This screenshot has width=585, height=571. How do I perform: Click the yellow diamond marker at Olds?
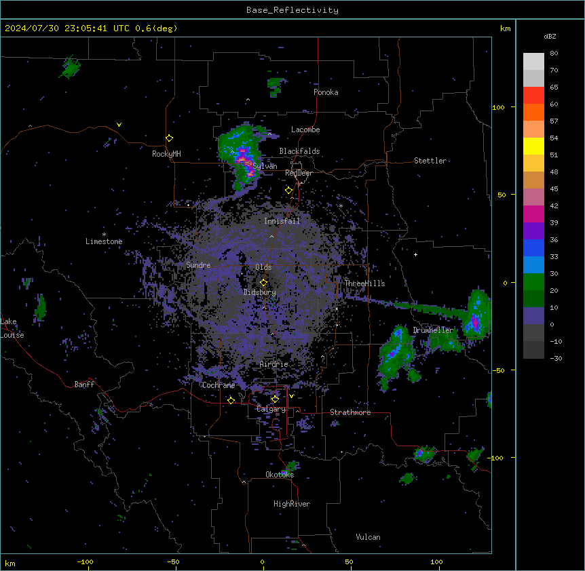click(263, 283)
